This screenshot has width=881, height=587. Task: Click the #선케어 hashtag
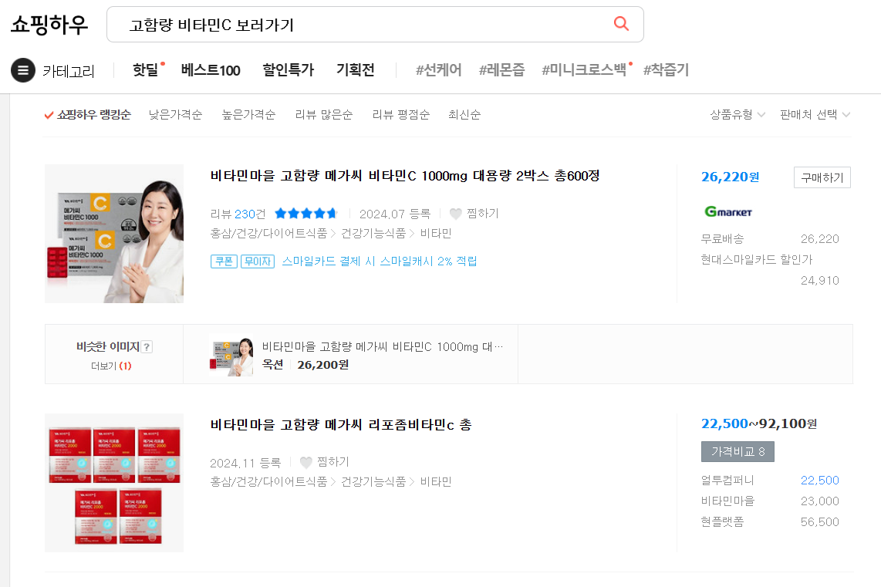pos(438,70)
